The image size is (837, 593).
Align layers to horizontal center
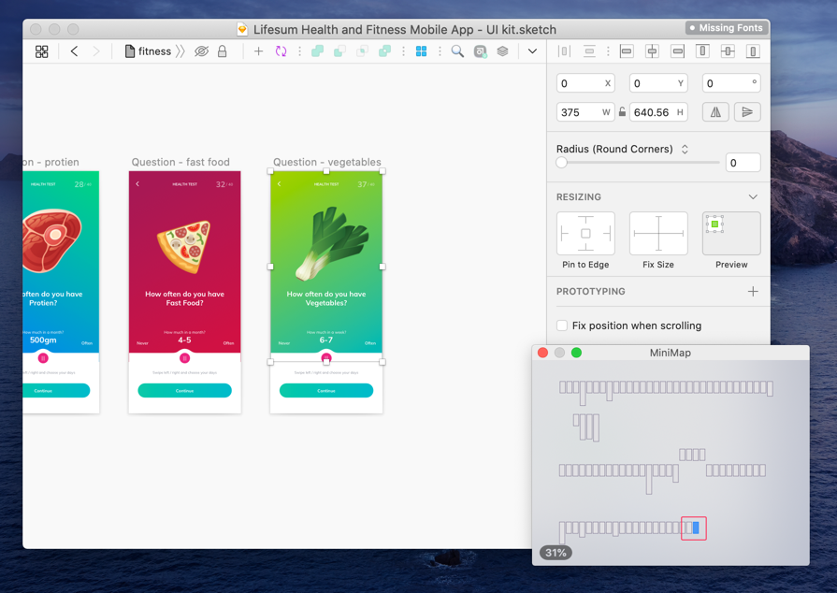[652, 51]
